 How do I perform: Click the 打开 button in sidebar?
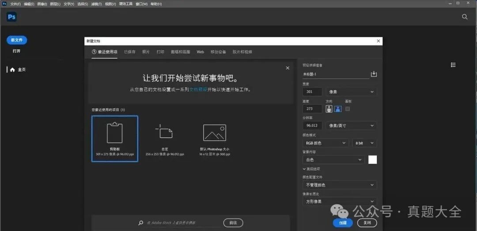16,51
